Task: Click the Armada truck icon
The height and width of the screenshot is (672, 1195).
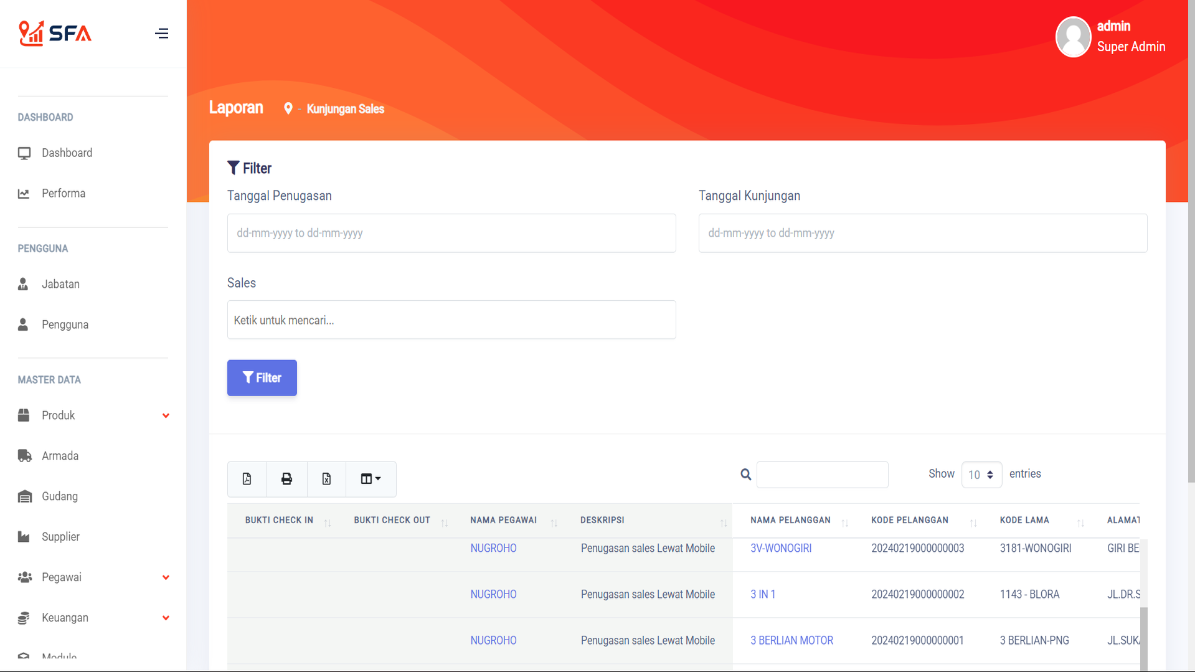Action: point(25,456)
